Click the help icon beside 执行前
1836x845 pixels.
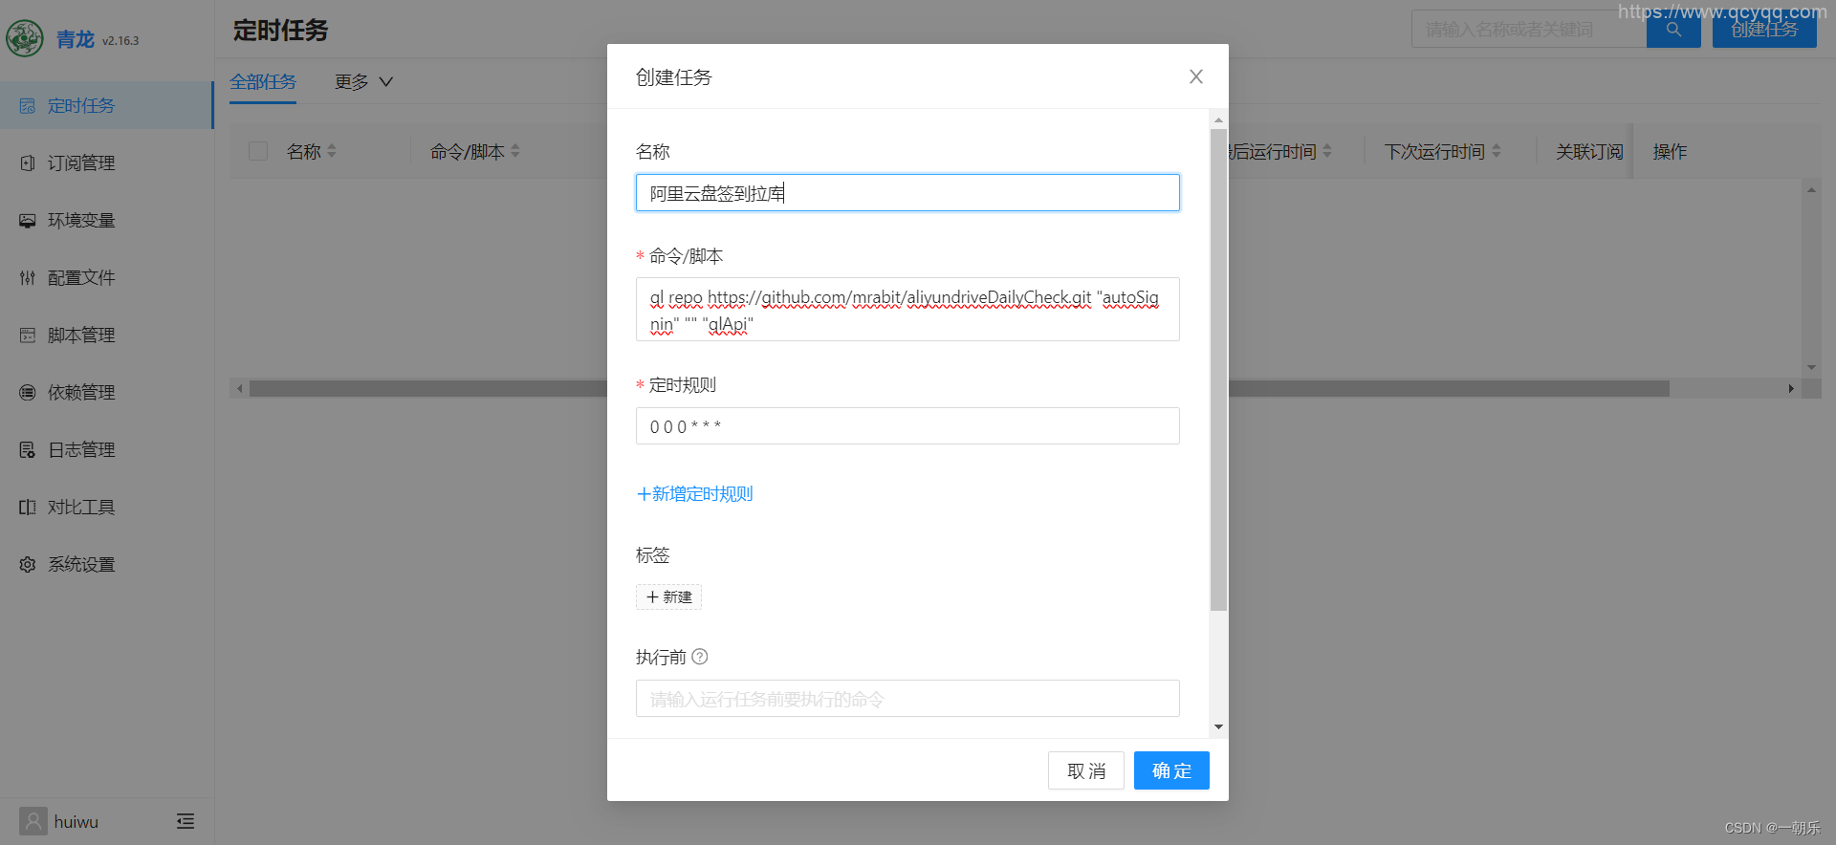tap(700, 657)
